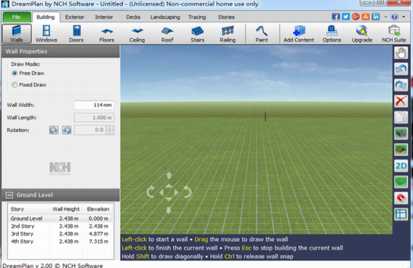Click Add Content button

click(x=299, y=34)
